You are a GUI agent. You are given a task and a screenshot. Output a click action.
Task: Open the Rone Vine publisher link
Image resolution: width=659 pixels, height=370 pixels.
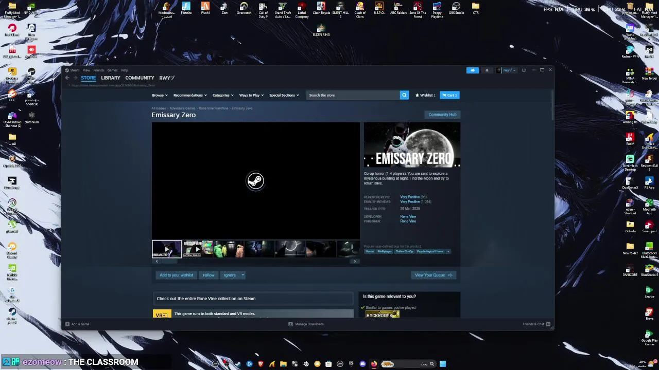[408, 221]
